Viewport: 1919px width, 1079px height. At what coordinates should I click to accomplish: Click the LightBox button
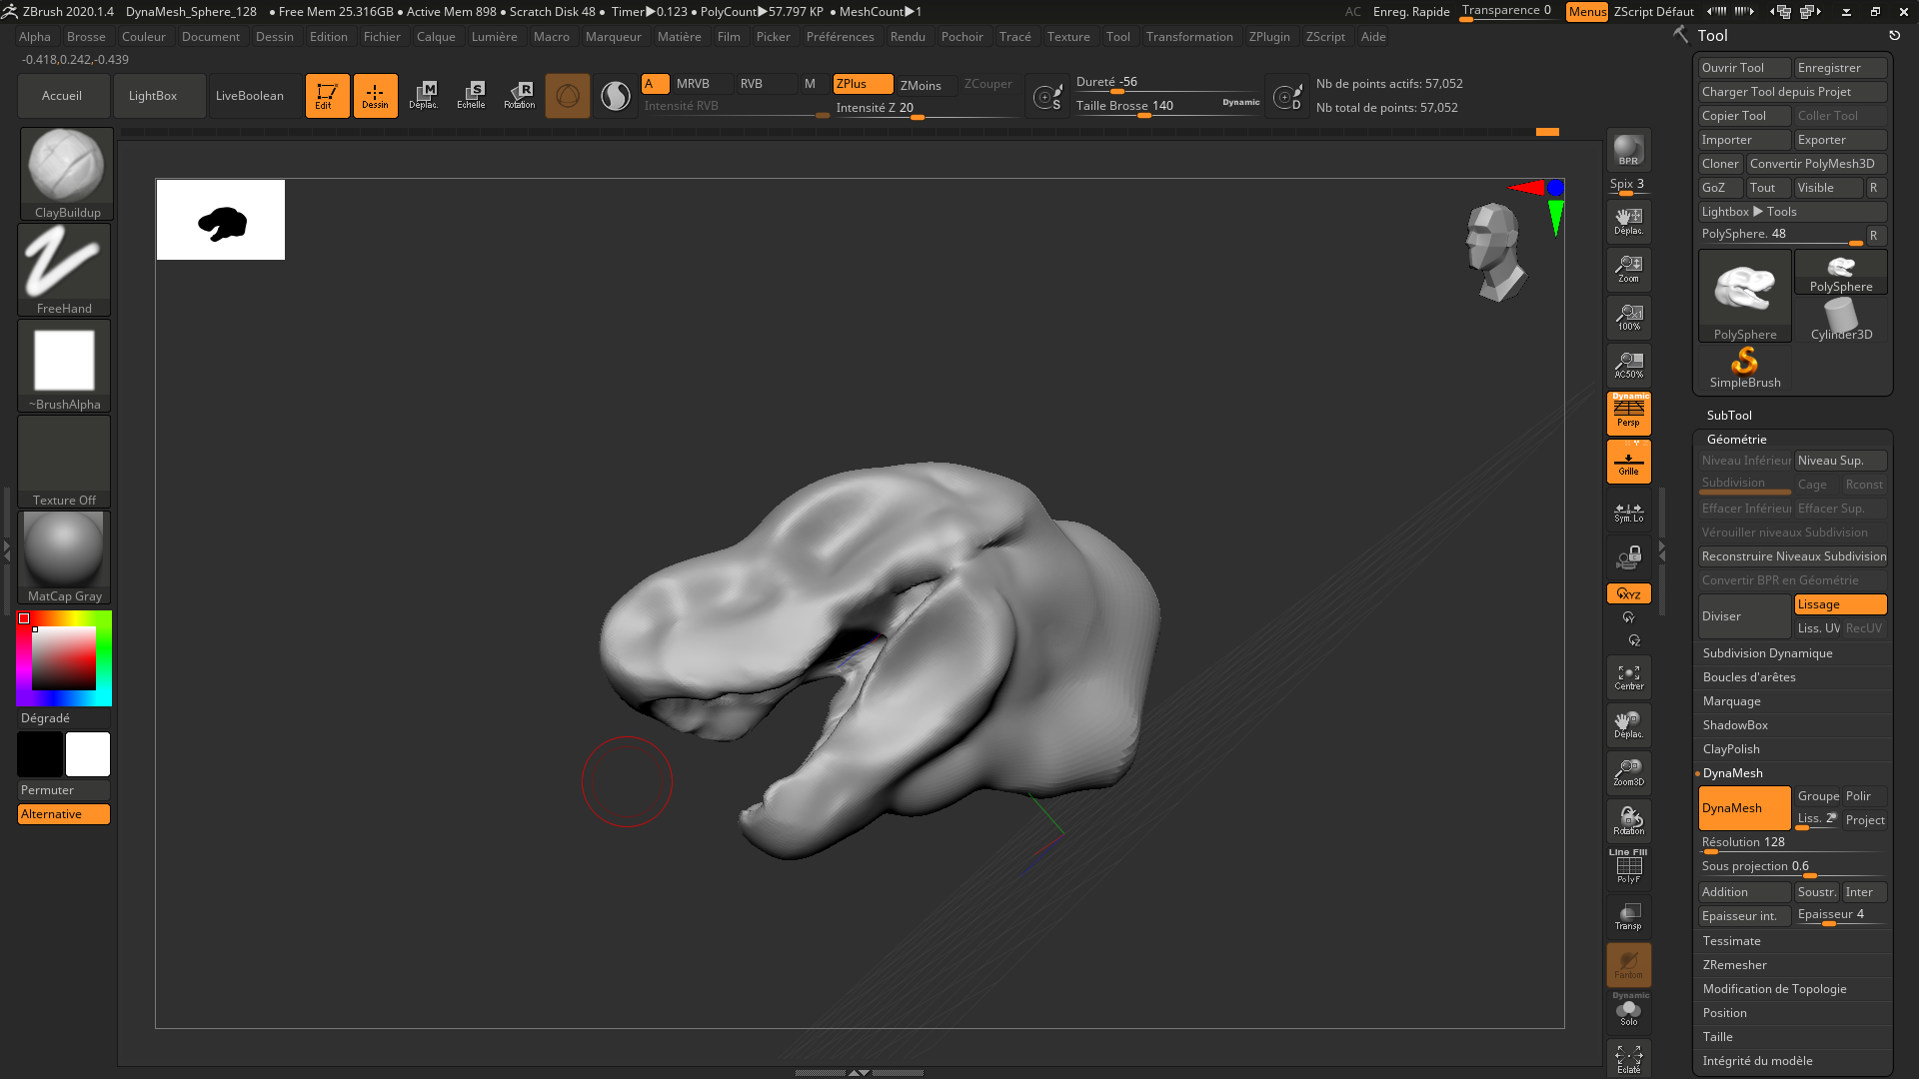(x=160, y=96)
